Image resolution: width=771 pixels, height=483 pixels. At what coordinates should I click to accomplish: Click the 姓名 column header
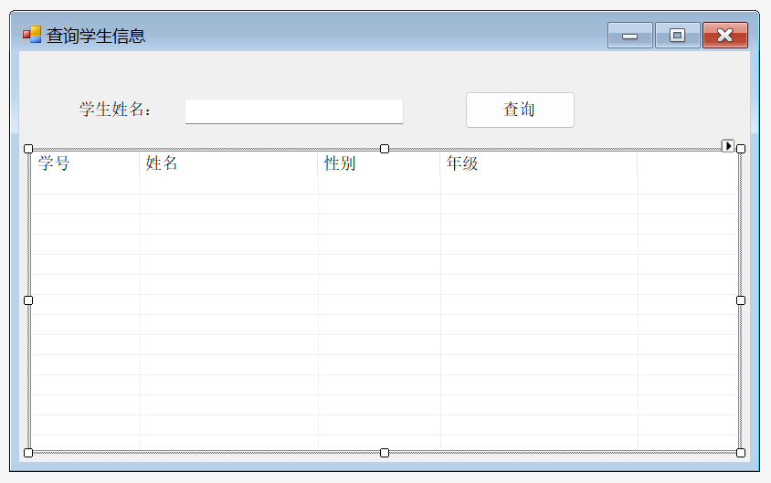pos(228,163)
